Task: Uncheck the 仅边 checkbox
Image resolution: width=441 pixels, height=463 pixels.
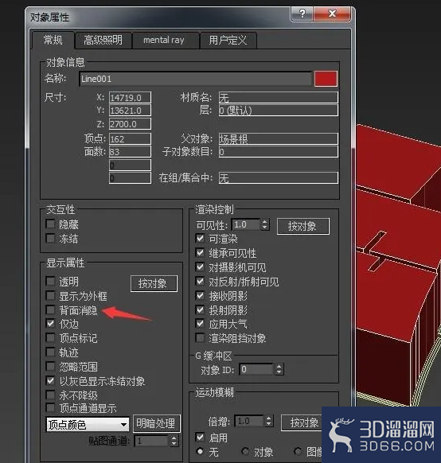Action: click(50, 324)
